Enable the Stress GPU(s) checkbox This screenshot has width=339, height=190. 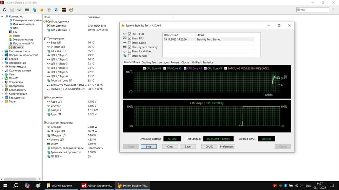click(x=130, y=56)
